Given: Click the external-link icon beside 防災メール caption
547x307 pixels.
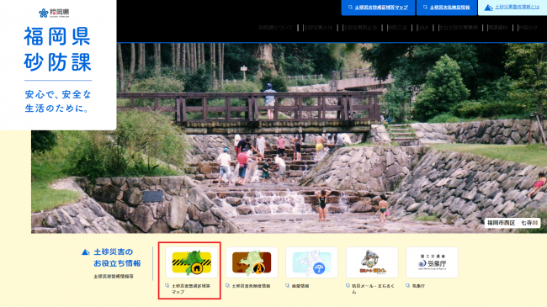Looking at the screenshot, I should click(x=348, y=286).
